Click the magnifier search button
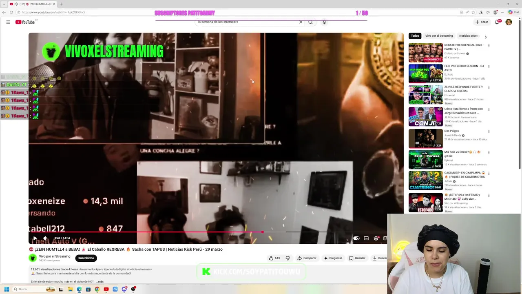This screenshot has width=522, height=294. click(x=310, y=22)
